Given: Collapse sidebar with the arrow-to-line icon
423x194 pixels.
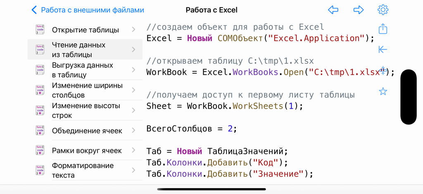Looking at the screenshot, I should [x=383, y=49].
